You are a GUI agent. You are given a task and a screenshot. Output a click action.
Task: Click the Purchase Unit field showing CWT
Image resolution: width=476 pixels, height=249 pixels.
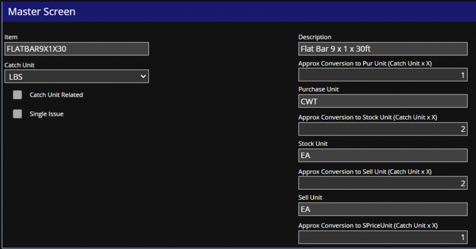tap(383, 101)
